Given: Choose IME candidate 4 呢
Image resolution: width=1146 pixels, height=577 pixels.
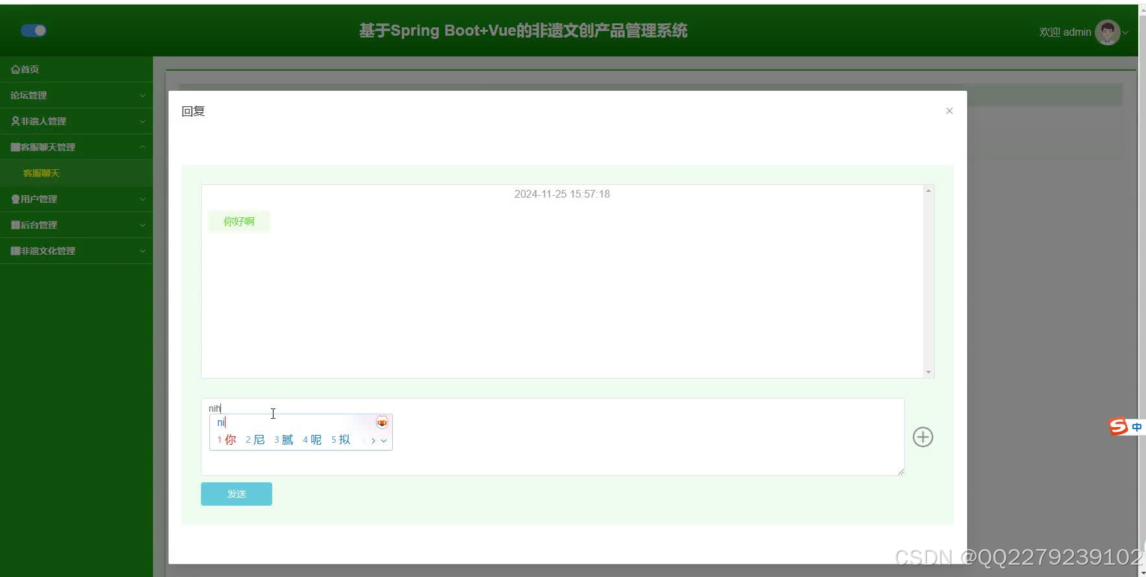Looking at the screenshot, I should [x=312, y=440].
